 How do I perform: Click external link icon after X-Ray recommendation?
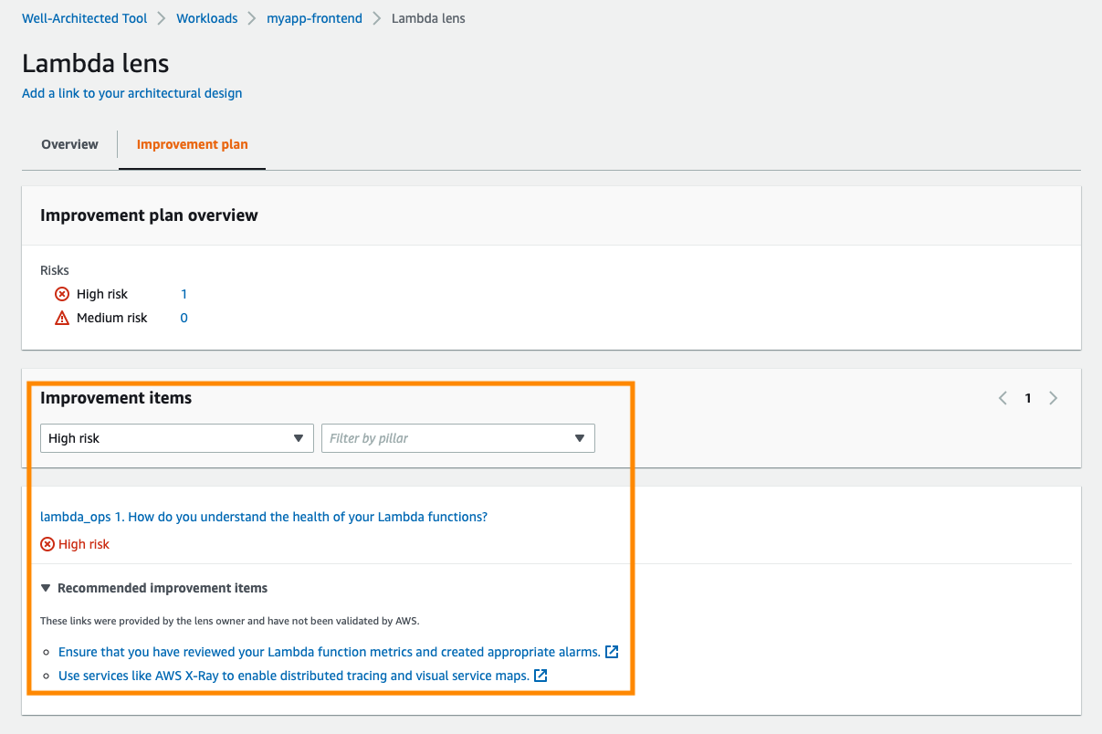point(541,676)
